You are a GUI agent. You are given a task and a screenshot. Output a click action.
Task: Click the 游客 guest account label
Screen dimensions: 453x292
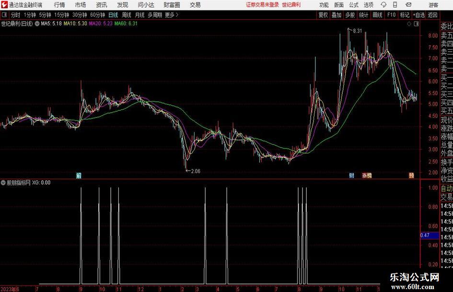click(x=433, y=5)
